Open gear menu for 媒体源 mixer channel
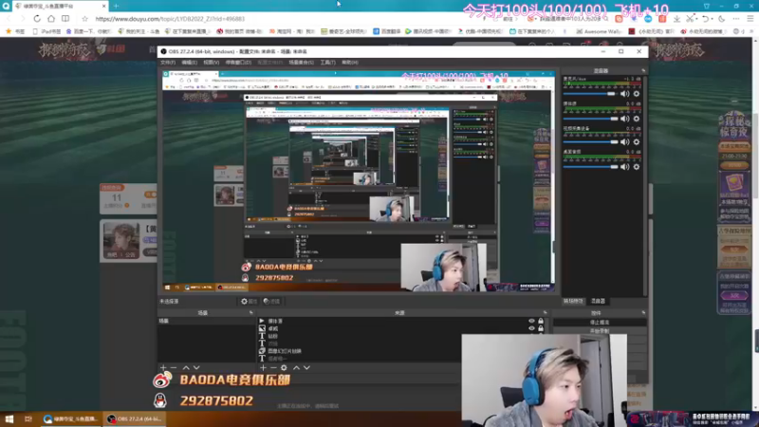759x427 pixels. click(x=637, y=119)
